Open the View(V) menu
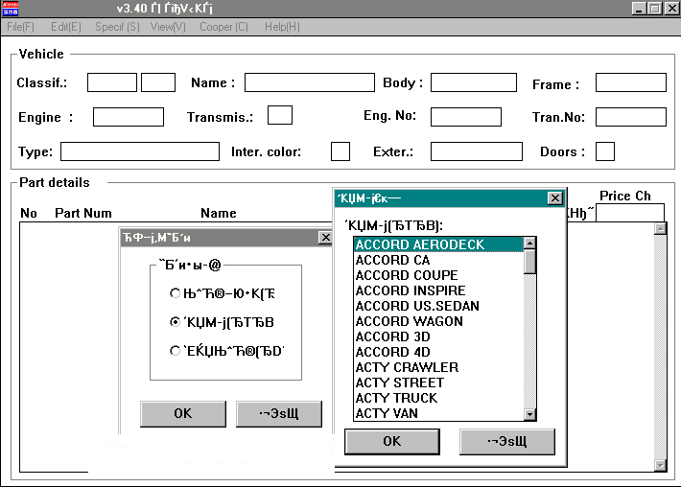This screenshot has width=681, height=487. [168, 27]
